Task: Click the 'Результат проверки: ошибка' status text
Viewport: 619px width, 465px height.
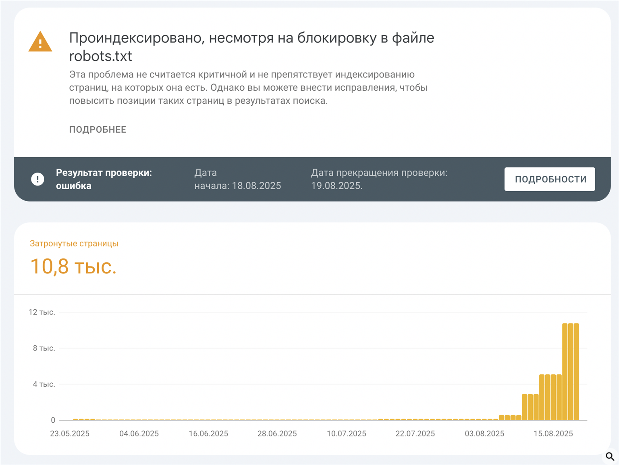Action: (104, 179)
